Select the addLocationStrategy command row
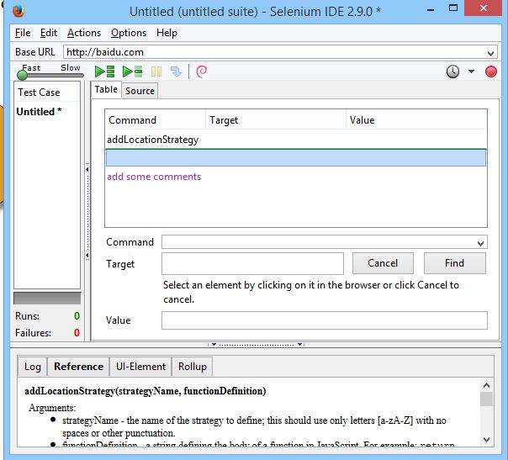Screen dimensions: 508x460 (x=296, y=140)
